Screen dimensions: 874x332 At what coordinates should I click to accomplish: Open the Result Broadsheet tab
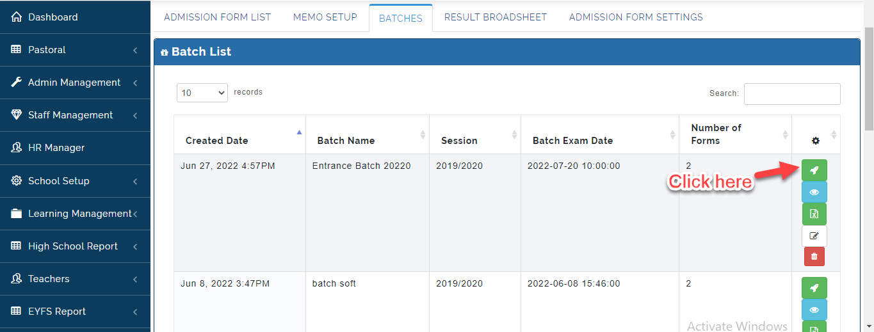pyautogui.click(x=496, y=17)
